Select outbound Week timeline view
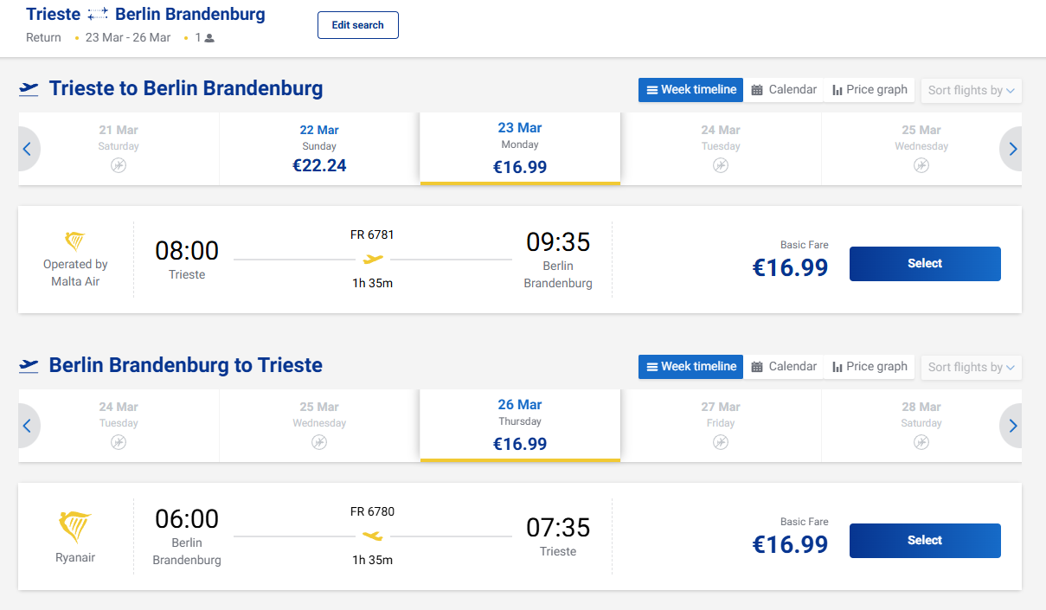The image size is (1046, 610). coord(691,90)
